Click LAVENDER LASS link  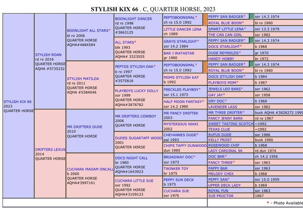(223, 107)
